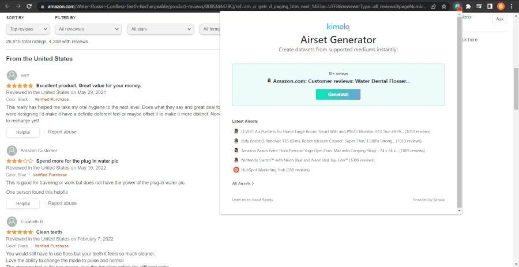This screenshot has height=267, width=519.
Task: Open the HubSpot Marketing Hub airset
Action: pos(276,170)
